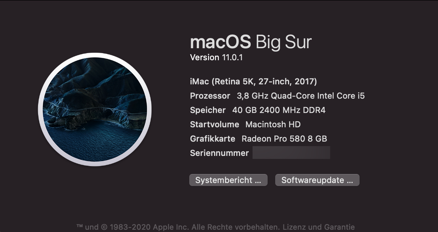Select the iMac Retina 5K model line
The height and width of the screenshot is (232, 438).
pos(253,81)
